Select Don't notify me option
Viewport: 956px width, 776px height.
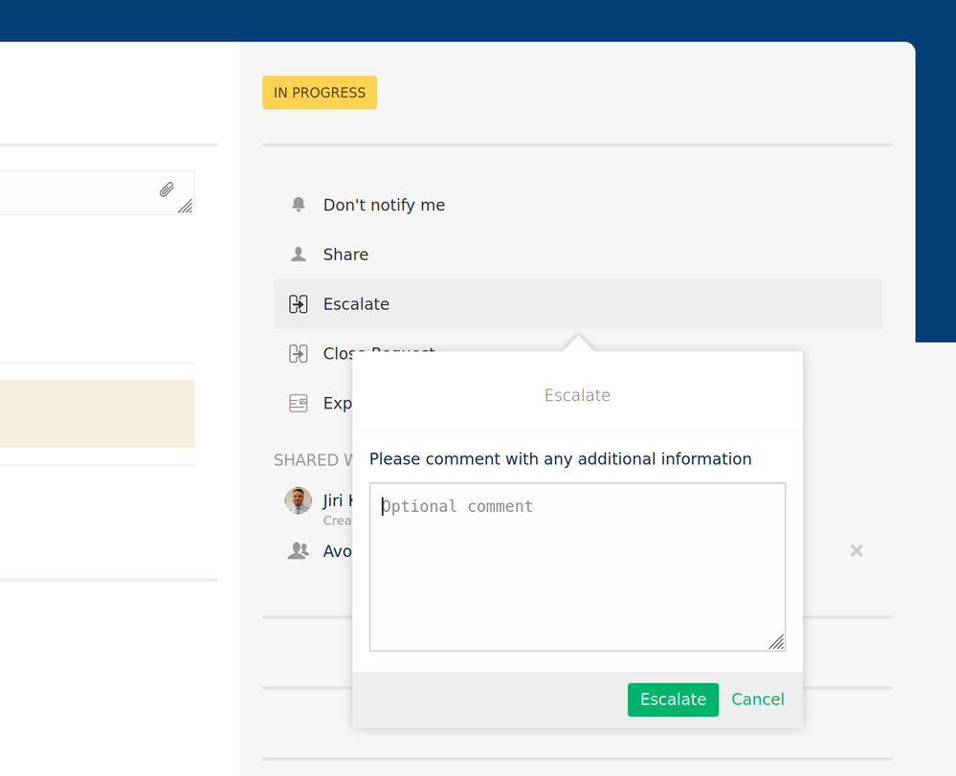[577, 205]
